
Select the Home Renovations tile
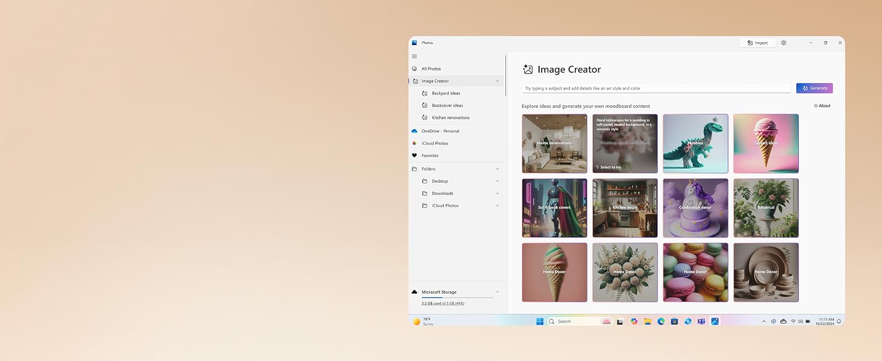coord(554,144)
